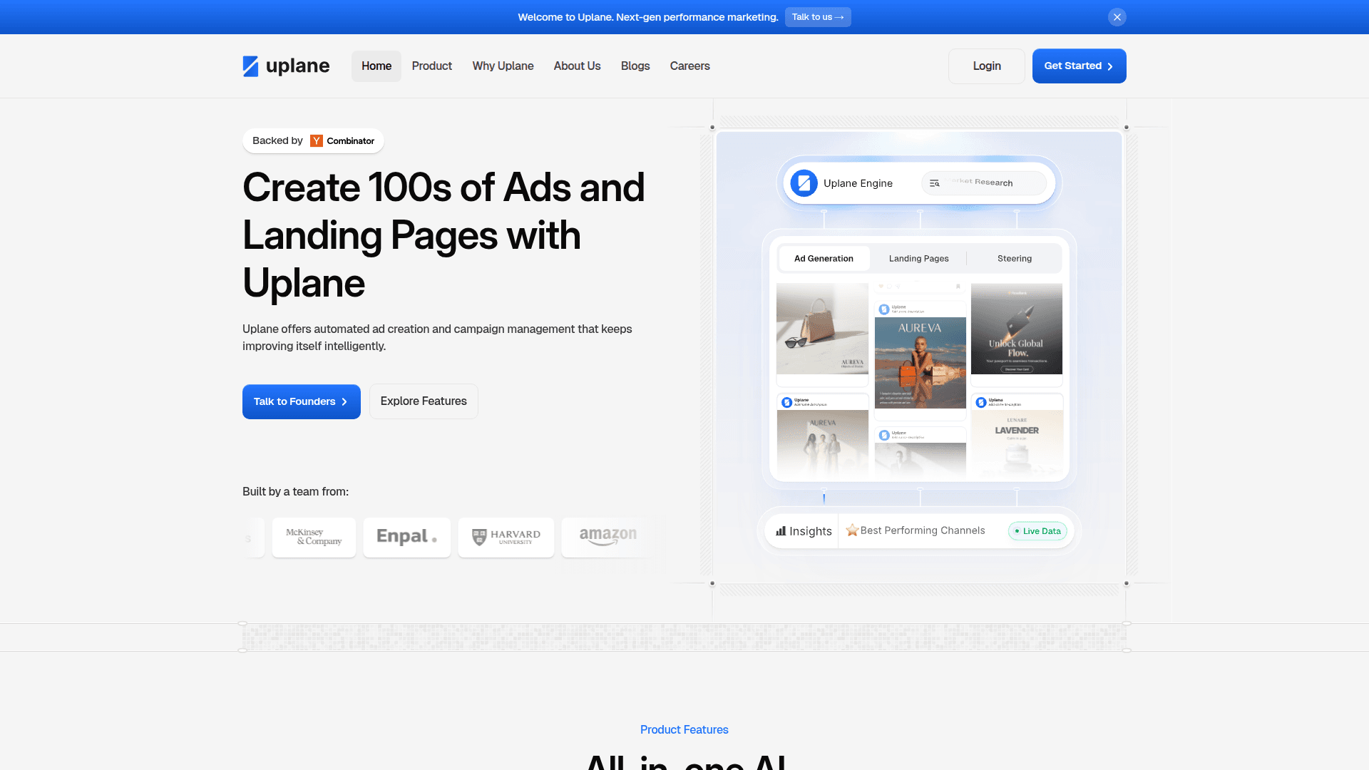The width and height of the screenshot is (1369, 770).
Task: Select the Ad Generation tab
Action: pos(824,259)
